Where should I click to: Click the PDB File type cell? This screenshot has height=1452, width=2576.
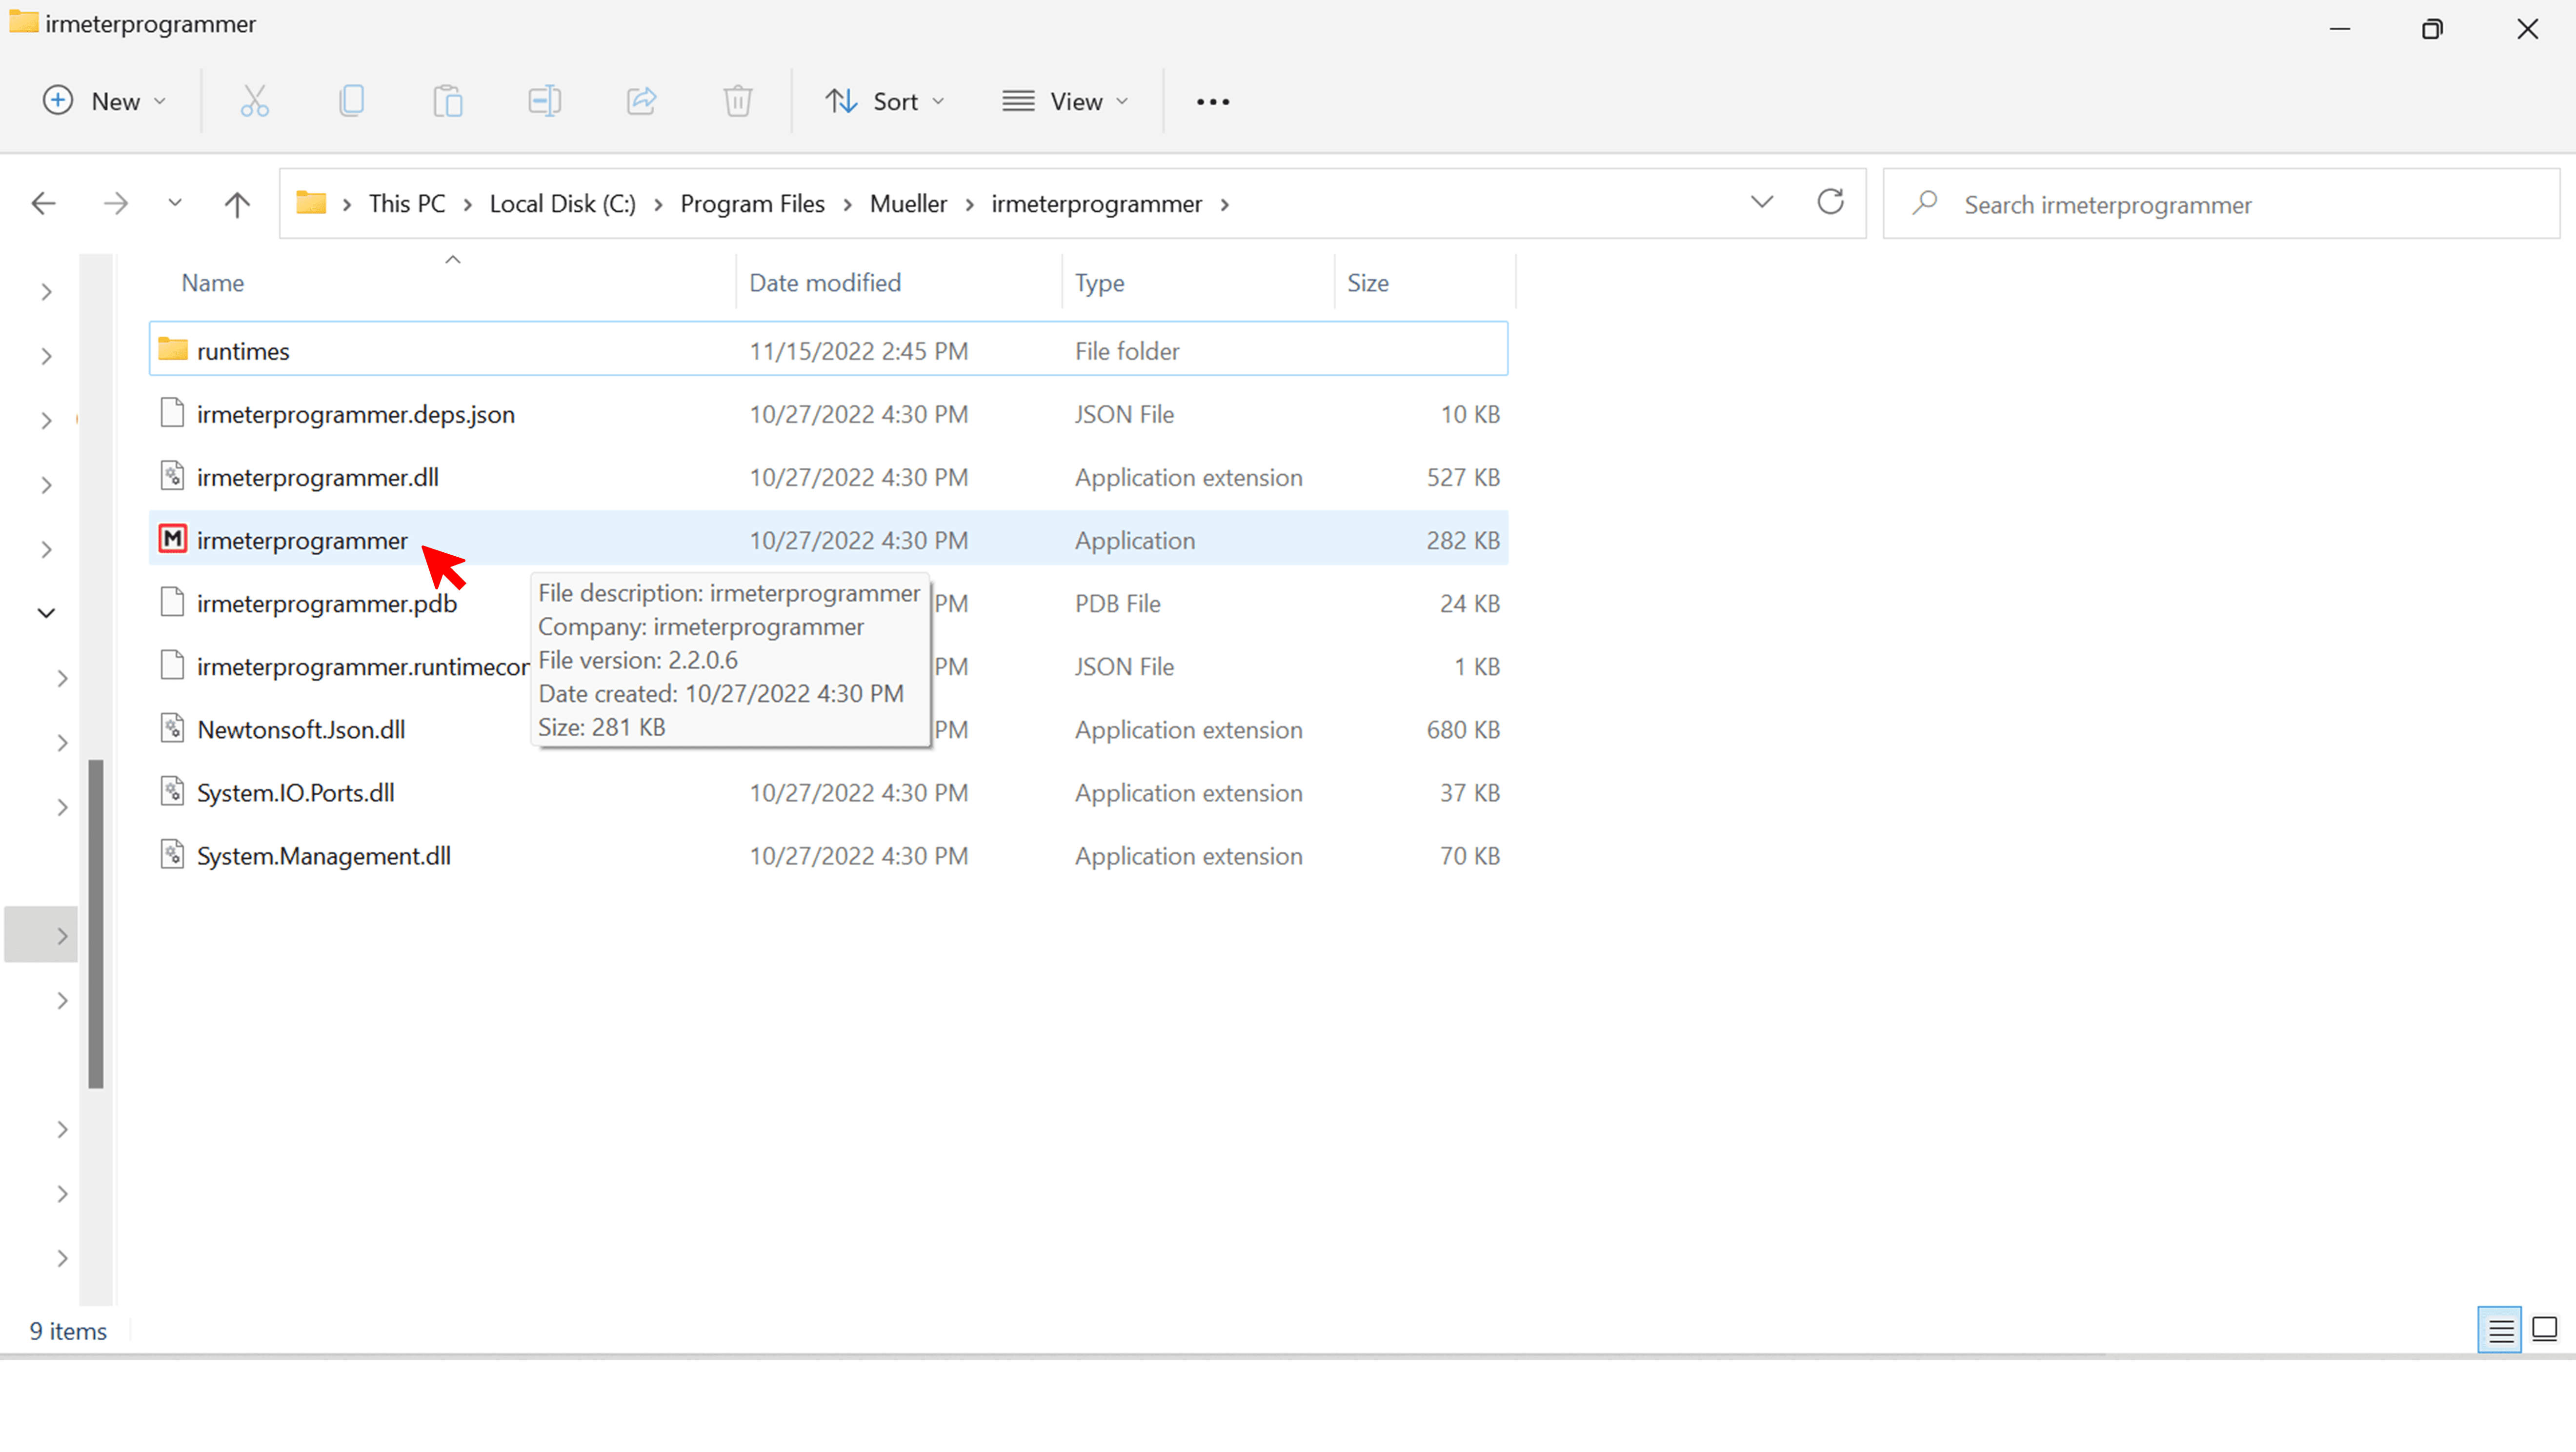coord(1118,603)
